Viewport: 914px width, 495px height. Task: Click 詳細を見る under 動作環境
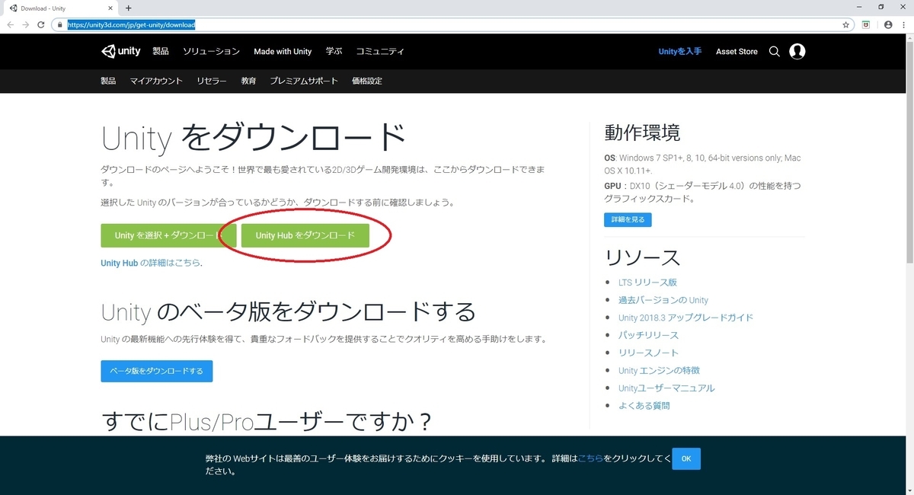(x=628, y=219)
